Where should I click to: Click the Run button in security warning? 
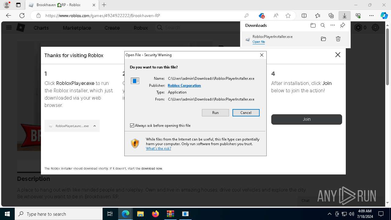(215, 113)
